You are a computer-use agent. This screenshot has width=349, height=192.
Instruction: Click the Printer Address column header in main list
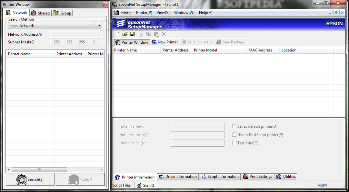[176, 50]
